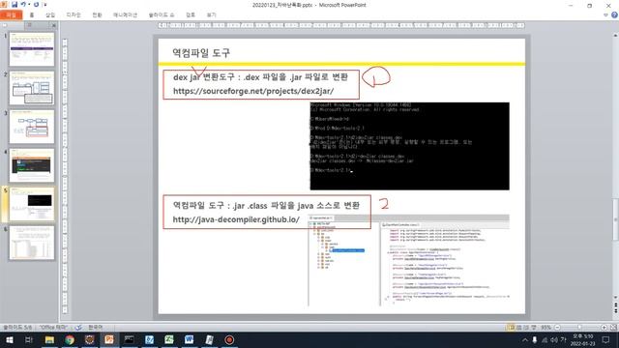The width and height of the screenshot is (619, 348).
Task: Select slide 2 thumbnail
Action: click(32, 88)
